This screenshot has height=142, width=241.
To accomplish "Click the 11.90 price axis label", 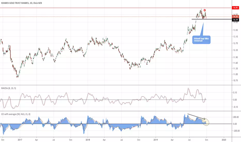I will click(x=235, y=57).
